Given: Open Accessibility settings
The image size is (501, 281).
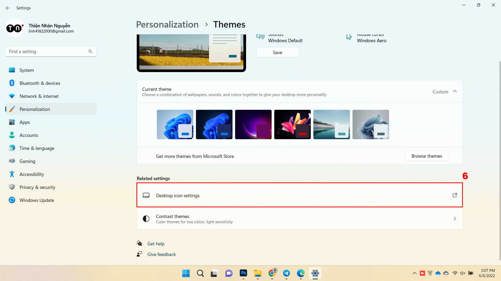Looking at the screenshot, I should tap(51, 174).
